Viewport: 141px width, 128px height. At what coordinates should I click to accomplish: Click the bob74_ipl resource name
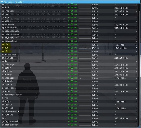(x=8, y=108)
